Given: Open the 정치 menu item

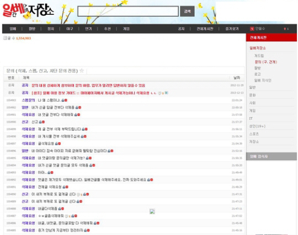Looking at the screenshot, I should 51,29.
